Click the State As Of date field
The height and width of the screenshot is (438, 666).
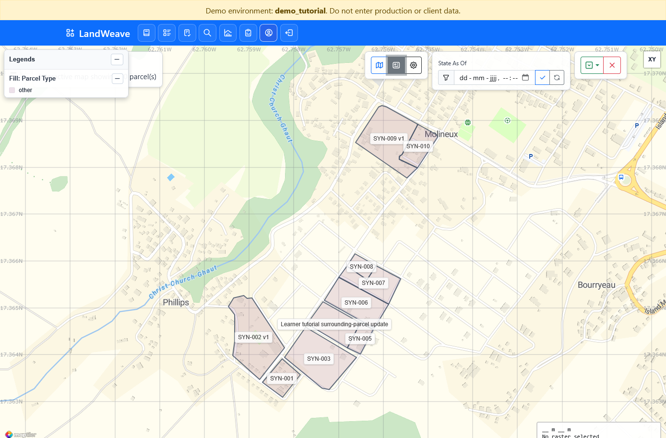point(494,78)
